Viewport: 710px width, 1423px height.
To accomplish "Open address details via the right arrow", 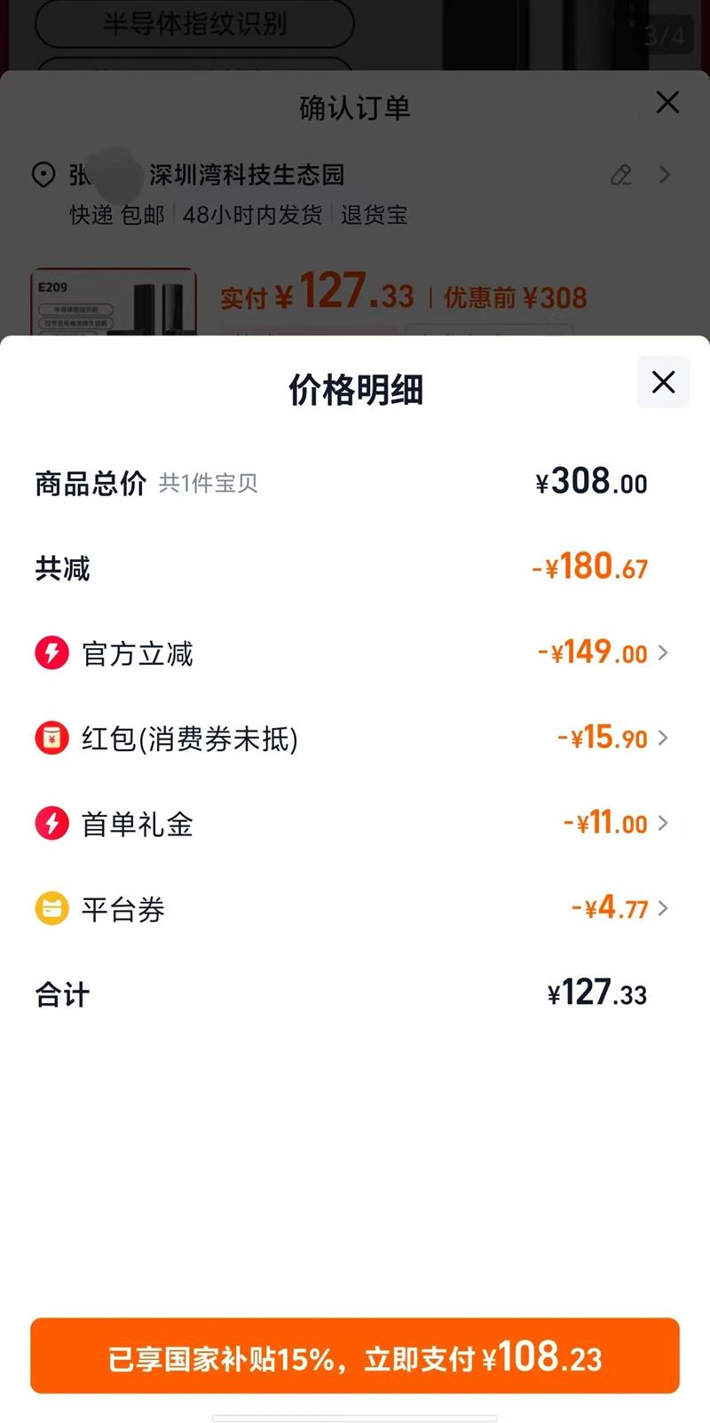I will coord(665,175).
